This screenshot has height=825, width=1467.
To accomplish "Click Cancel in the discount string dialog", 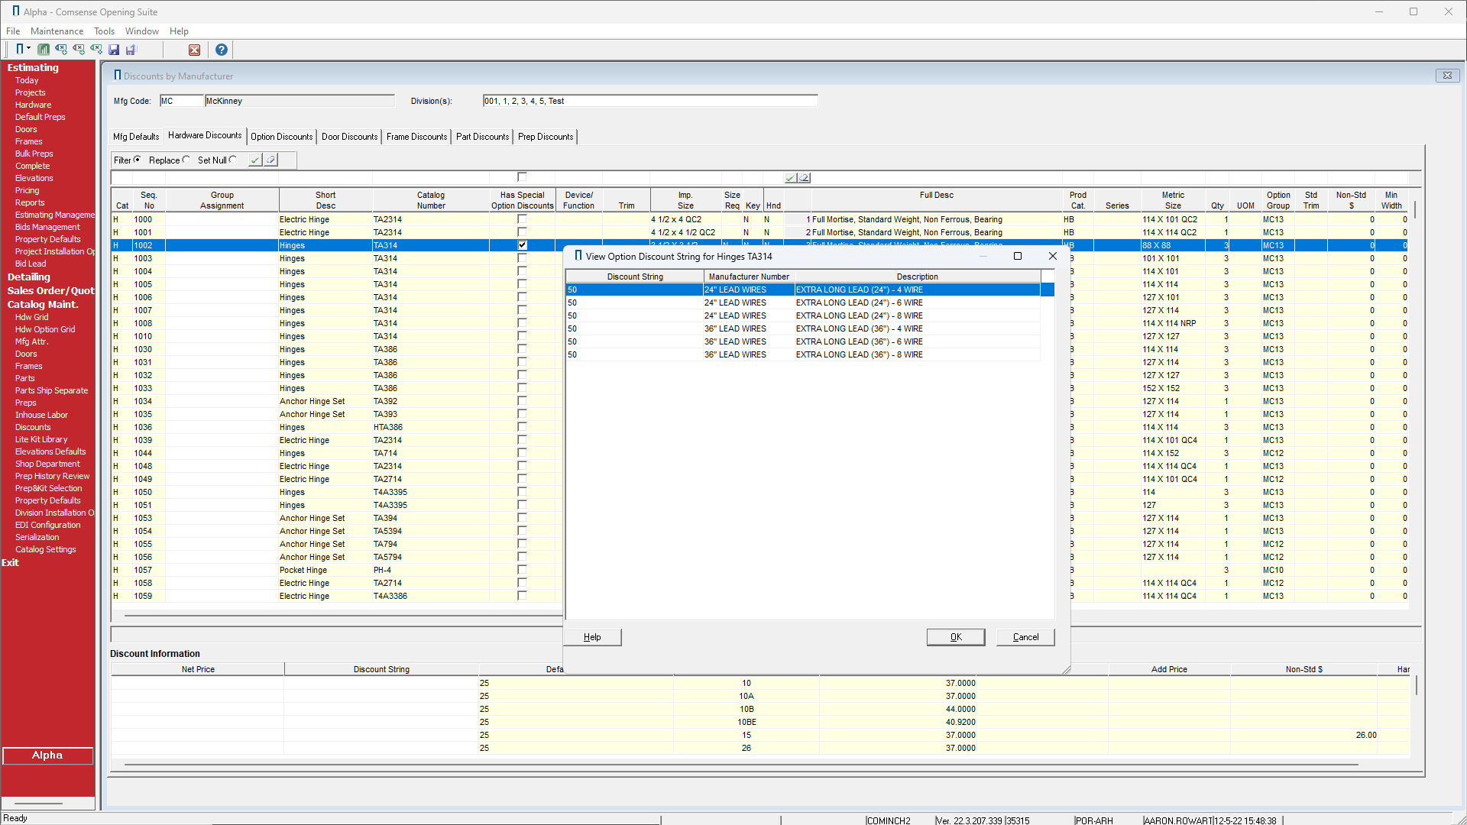I will coord(1025,637).
